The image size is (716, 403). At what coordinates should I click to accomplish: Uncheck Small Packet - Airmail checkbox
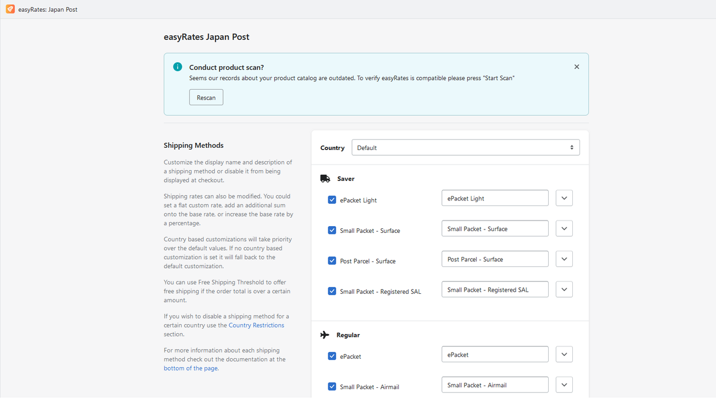332,386
